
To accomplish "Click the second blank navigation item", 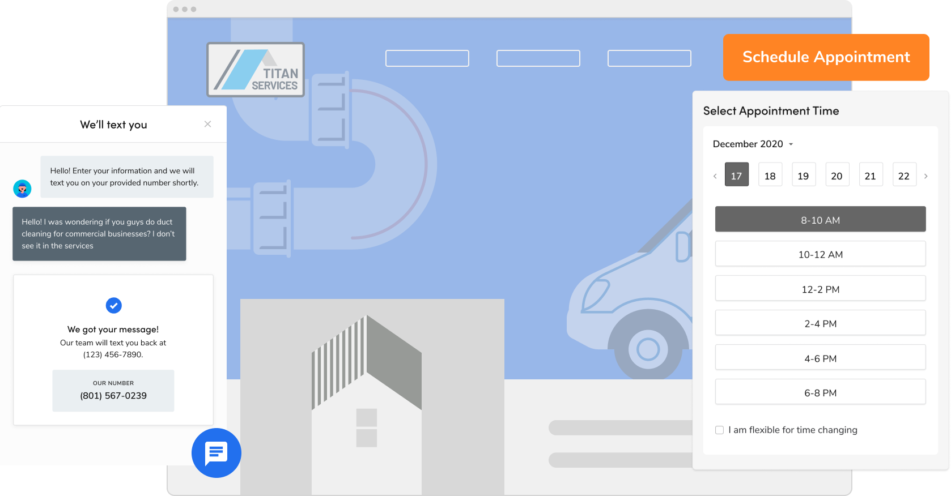I will click(538, 58).
